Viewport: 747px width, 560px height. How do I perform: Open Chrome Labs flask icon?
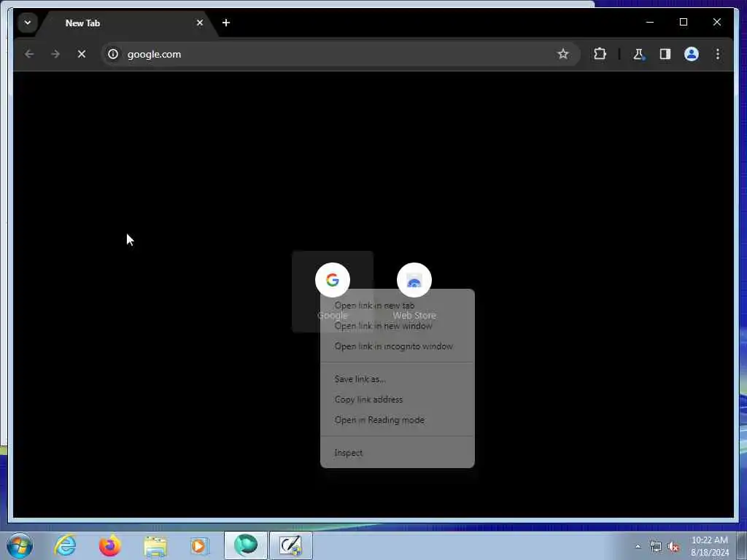(638, 54)
